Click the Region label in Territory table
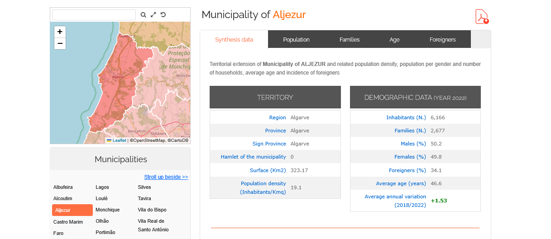The width and height of the screenshot is (551, 239). 278,117
